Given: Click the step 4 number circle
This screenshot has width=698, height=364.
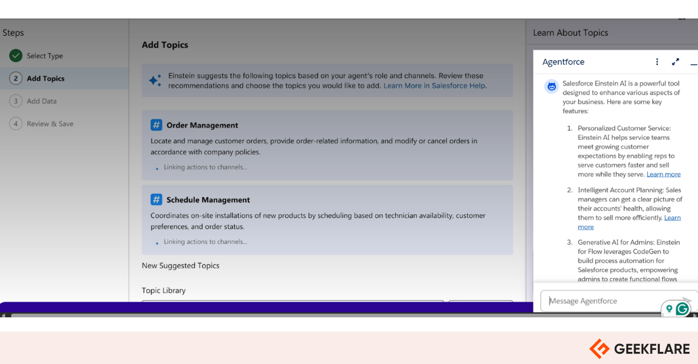Looking at the screenshot, I should 16,124.
